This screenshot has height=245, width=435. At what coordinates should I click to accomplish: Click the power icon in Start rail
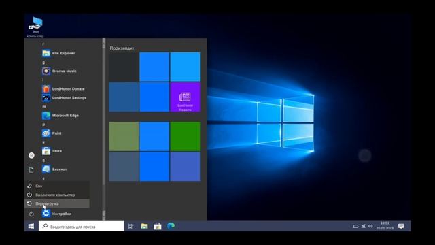click(31, 214)
